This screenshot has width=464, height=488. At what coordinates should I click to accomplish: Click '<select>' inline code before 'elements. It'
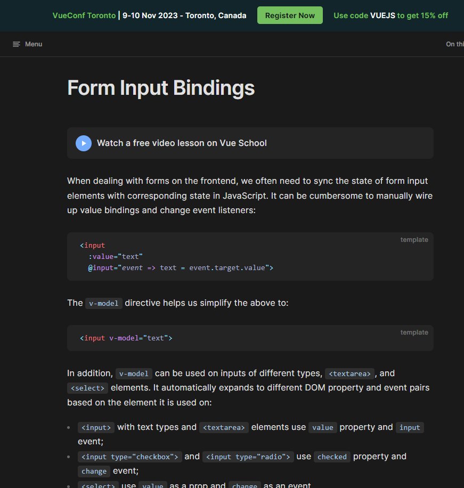(x=87, y=388)
